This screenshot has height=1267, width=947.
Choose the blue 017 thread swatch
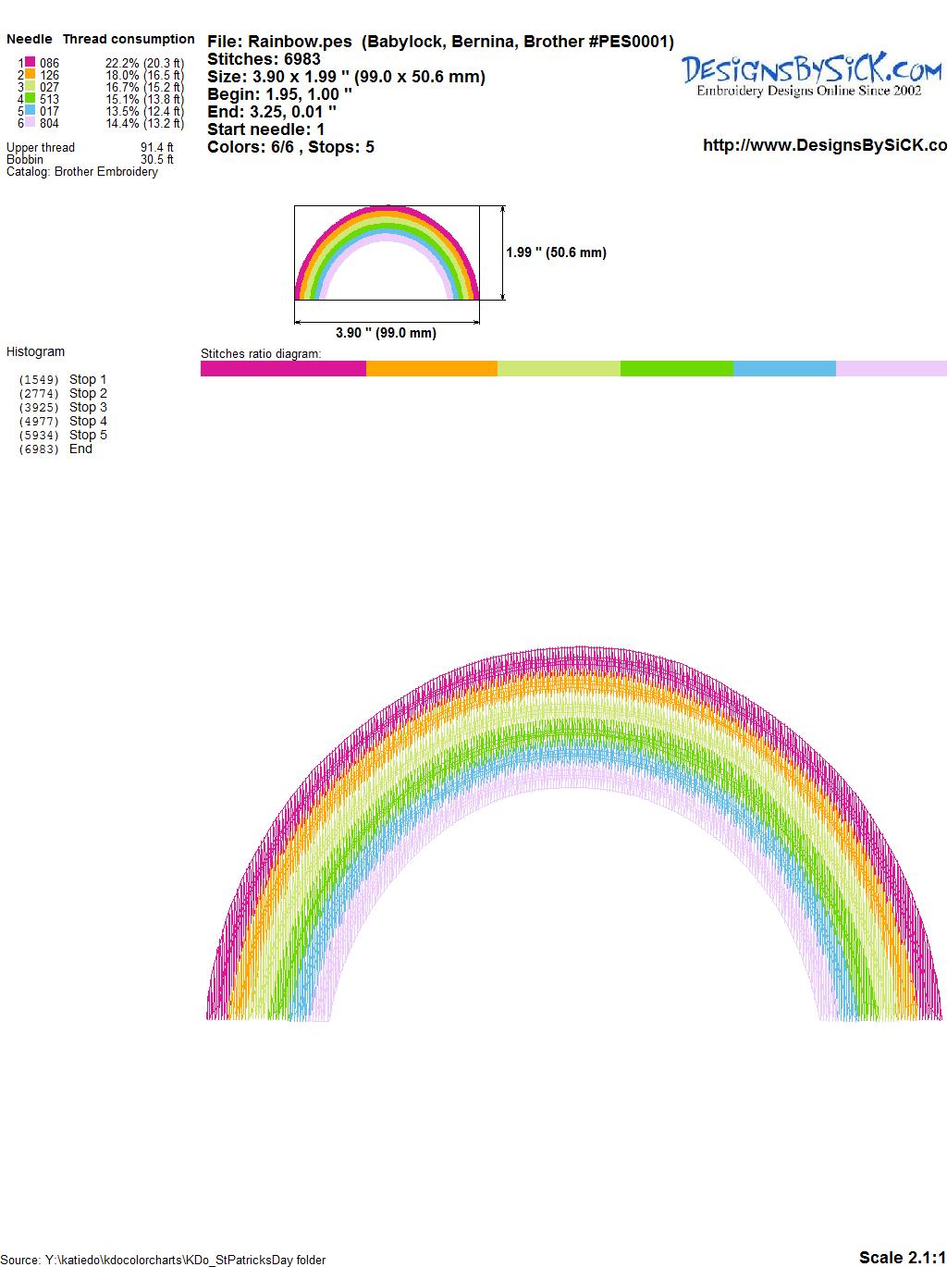(x=30, y=111)
